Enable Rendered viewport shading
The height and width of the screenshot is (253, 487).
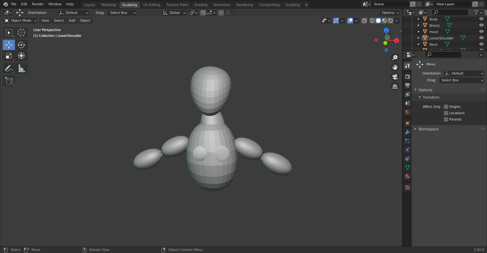tap(391, 20)
